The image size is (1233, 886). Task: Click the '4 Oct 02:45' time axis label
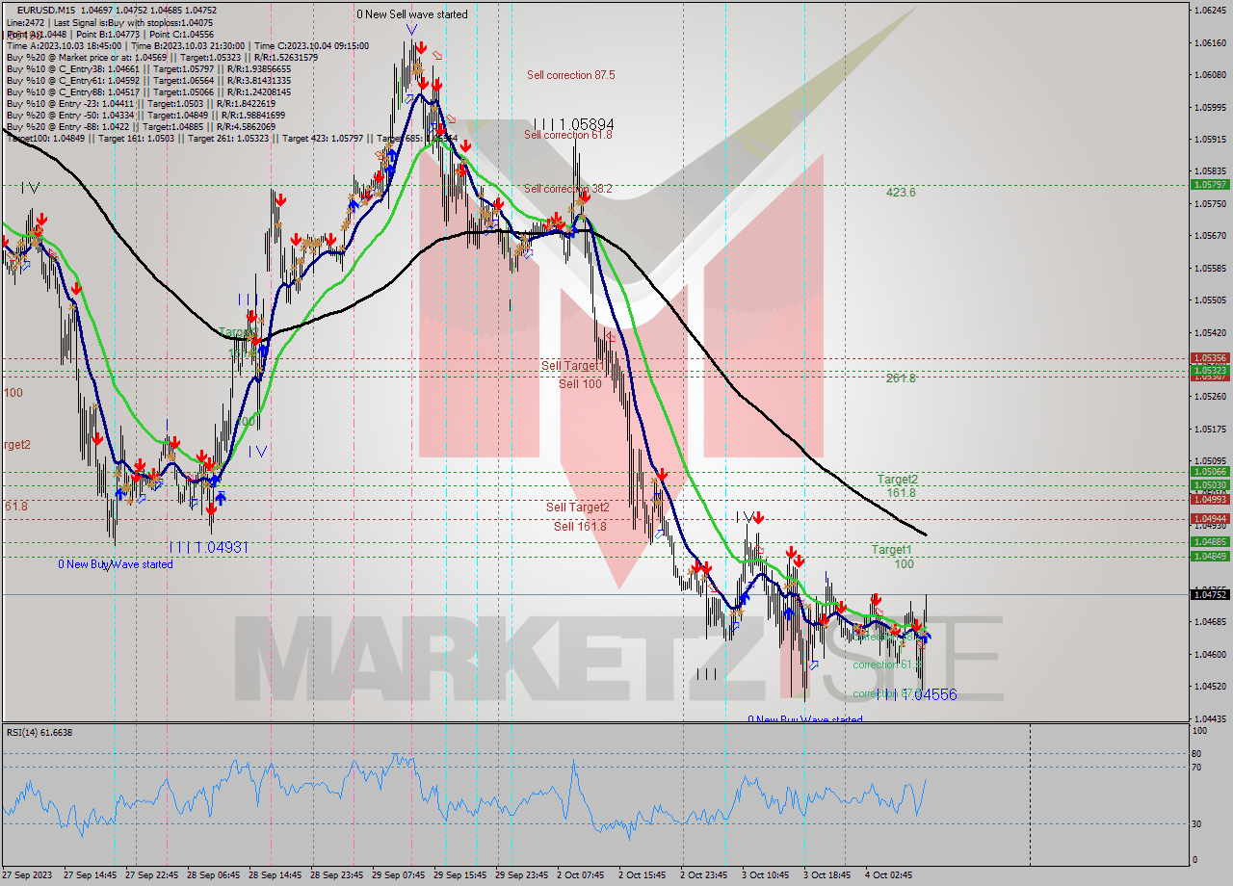click(889, 875)
